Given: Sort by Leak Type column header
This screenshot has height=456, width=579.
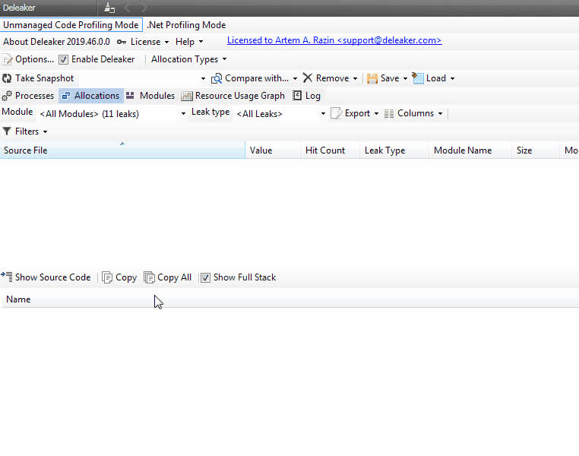Looking at the screenshot, I should [394, 150].
